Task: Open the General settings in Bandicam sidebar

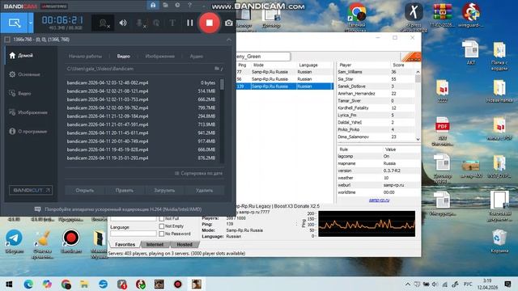Action: [x=25, y=74]
